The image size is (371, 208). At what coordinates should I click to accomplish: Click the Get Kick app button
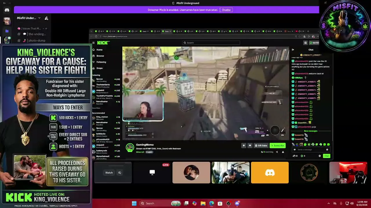[x=314, y=43]
